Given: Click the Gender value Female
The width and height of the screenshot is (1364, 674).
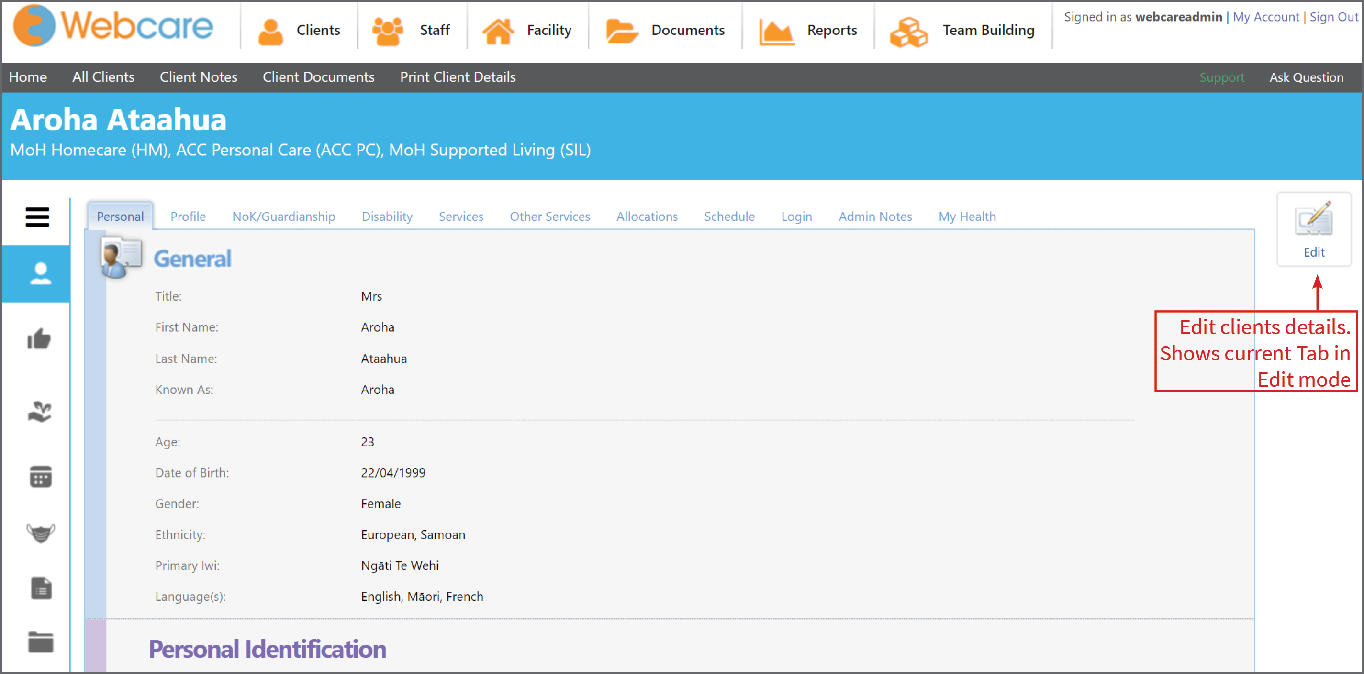Looking at the screenshot, I should 380,504.
